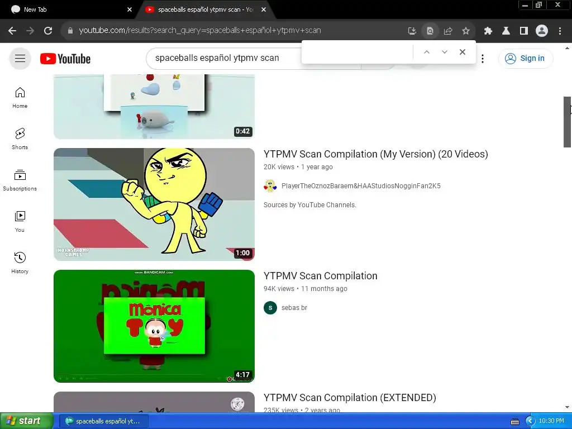Click the PlayerTheOznozBaraem channel avatar
The width and height of the screenshot is (572, 429).
tap(270, 185)
